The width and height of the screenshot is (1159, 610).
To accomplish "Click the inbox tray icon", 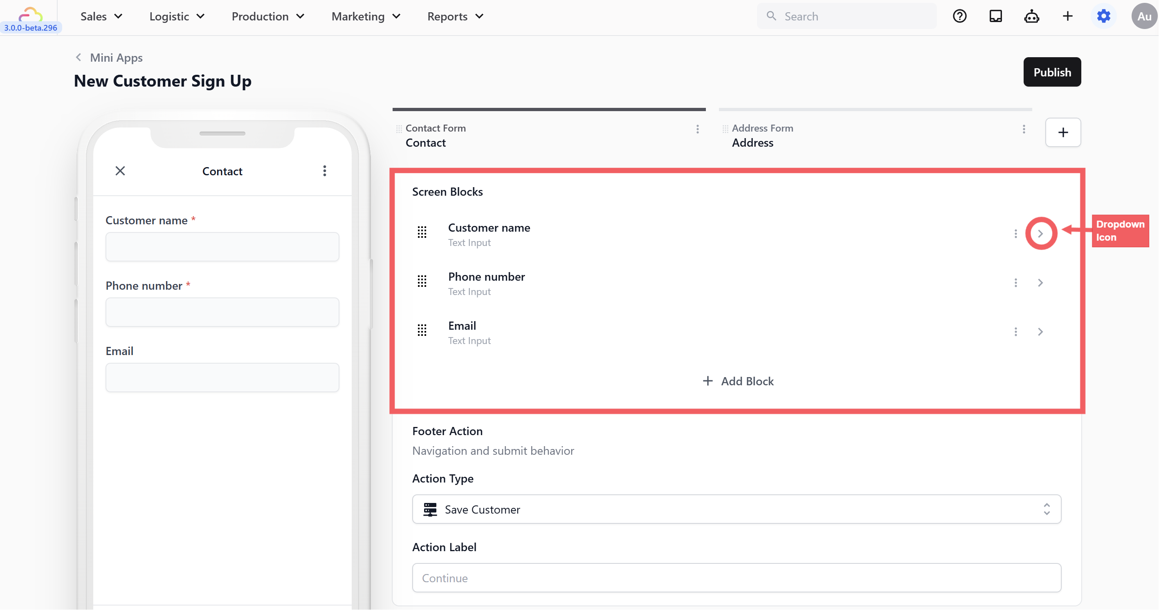I will [995, 17].
